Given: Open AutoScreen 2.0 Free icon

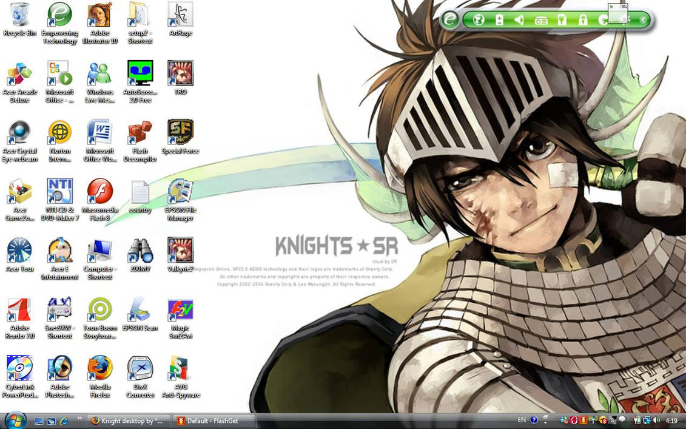Looking at the screenshot, I should (140, 83).
